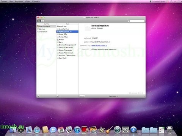This screenshot has height=136, width=182.
Task: Select the Apple Inc. contact
Action: 67,26
